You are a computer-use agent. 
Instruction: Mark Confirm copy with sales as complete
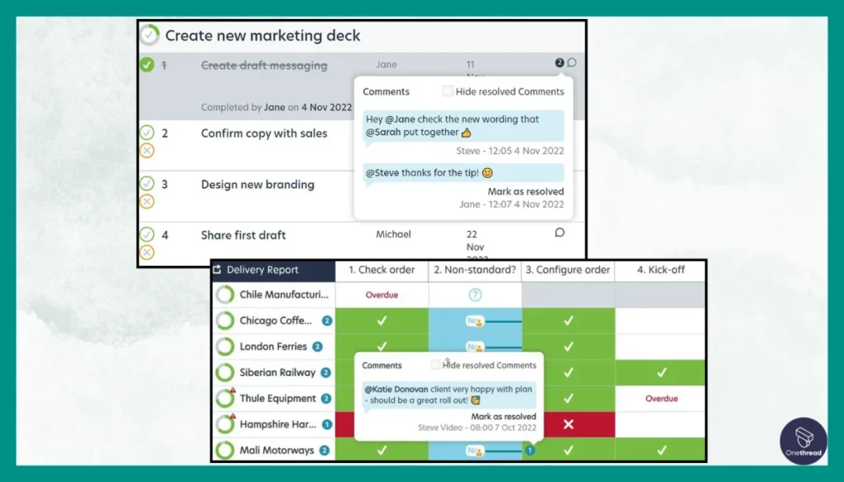pos(147,133)
